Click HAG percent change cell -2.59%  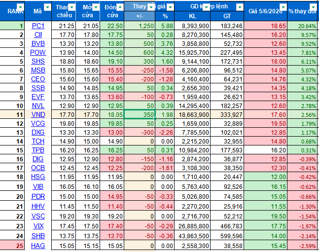click(303, 246)
